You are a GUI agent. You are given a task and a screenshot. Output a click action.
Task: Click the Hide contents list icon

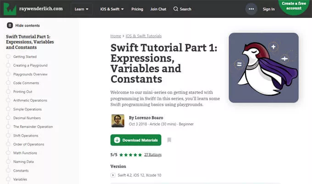(x=10, y=25)
